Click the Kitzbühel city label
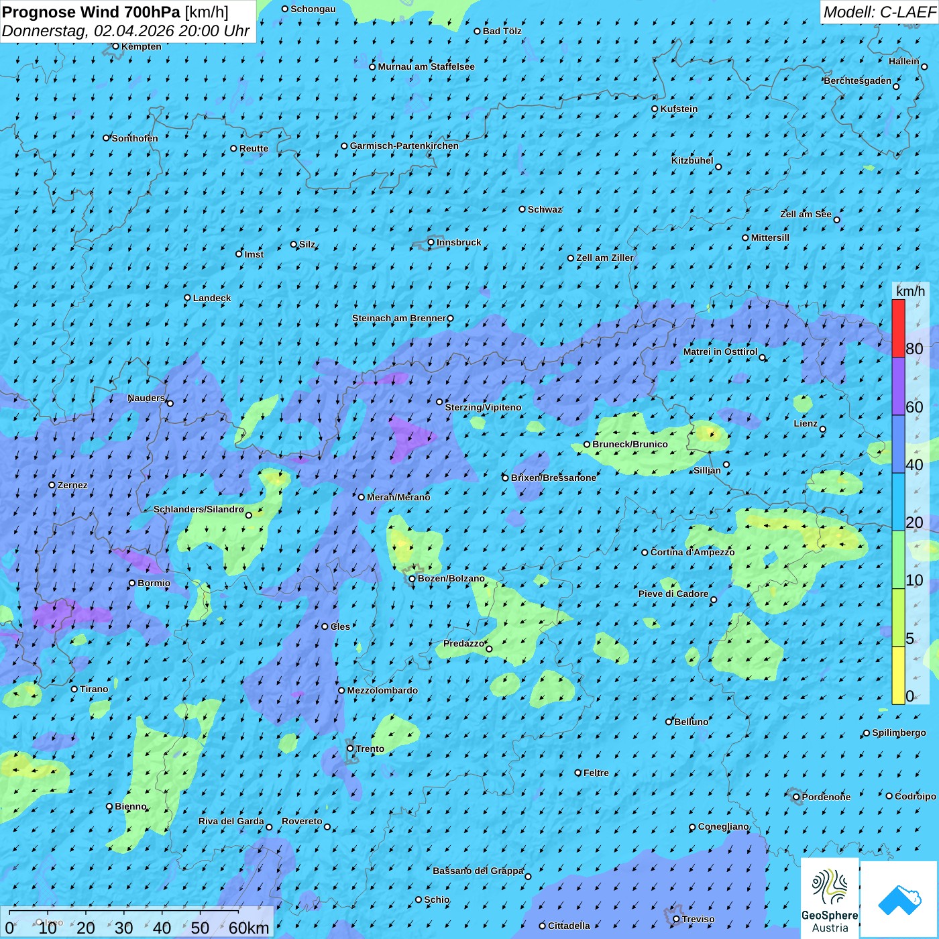939x939 pixels. (x=692, y=160)
